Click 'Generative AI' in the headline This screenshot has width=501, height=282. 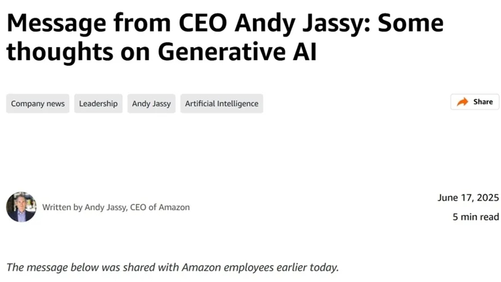[237, 52]
